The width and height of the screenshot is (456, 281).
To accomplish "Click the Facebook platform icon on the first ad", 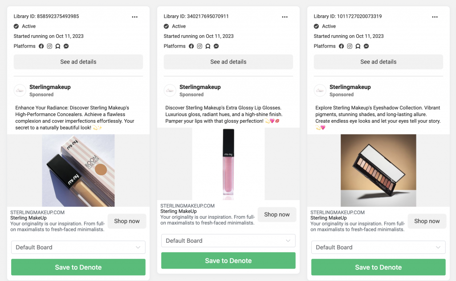I will pyautogui.click(x=40, y=46).
